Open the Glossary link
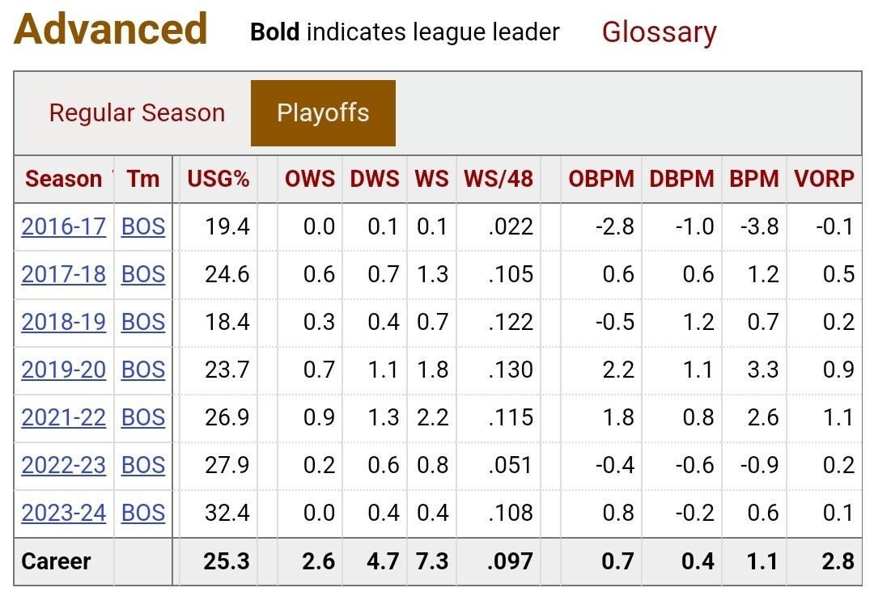Screen dimensions: 874x592 pos(659,32)
